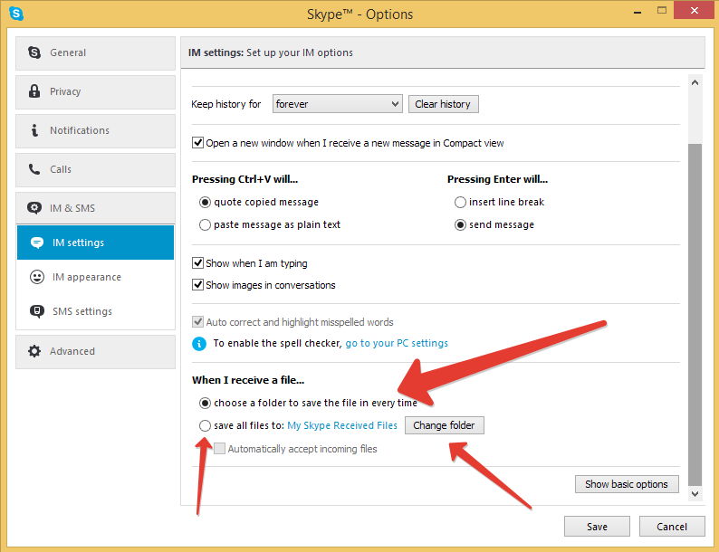Select save all files to option
719x552 pixels.
(x=205, y=425)
